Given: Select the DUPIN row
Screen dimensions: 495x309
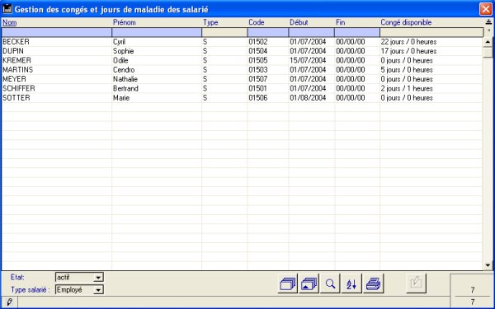Looking at the screenshot, I should coord(242,51).
